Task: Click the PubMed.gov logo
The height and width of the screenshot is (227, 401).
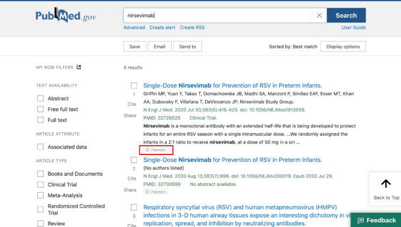Action: (x=65, y=15)
